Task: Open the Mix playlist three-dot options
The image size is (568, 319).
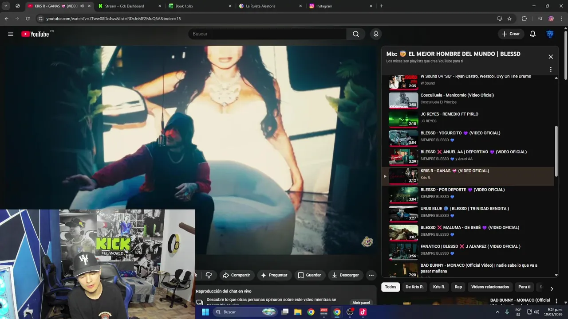Action: [x=551, y=70]
